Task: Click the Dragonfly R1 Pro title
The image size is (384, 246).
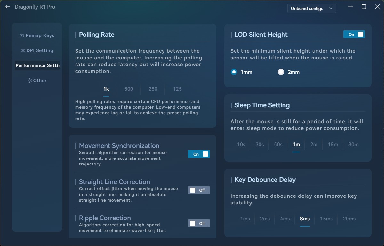Action: [35, 7]
